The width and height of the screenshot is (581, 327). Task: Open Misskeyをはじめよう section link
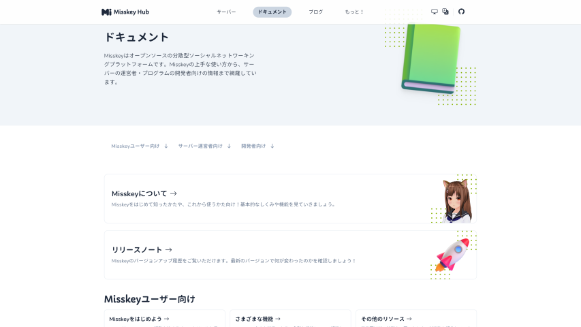[139, 319]
